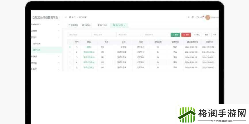
Task: Open the user avatar menu
Action: [x=208, y=17]
